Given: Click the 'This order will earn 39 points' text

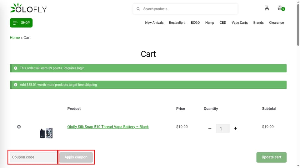Looking at the screenshot, I should [52, 68].
